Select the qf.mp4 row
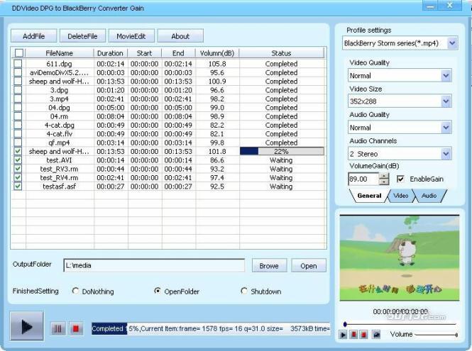Image resolution: width=472 pixels, height=351 pixels. point(169,143)
